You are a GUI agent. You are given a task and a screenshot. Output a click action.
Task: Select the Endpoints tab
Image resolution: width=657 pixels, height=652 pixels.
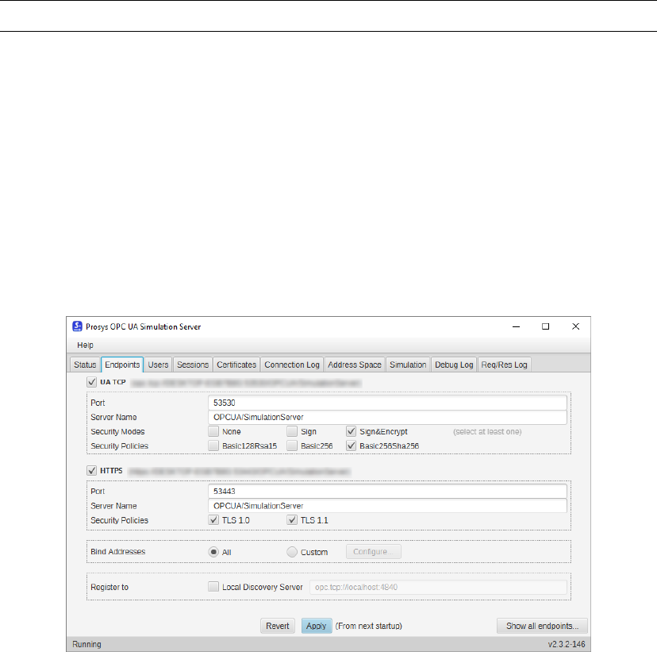[x=122, y=365]
